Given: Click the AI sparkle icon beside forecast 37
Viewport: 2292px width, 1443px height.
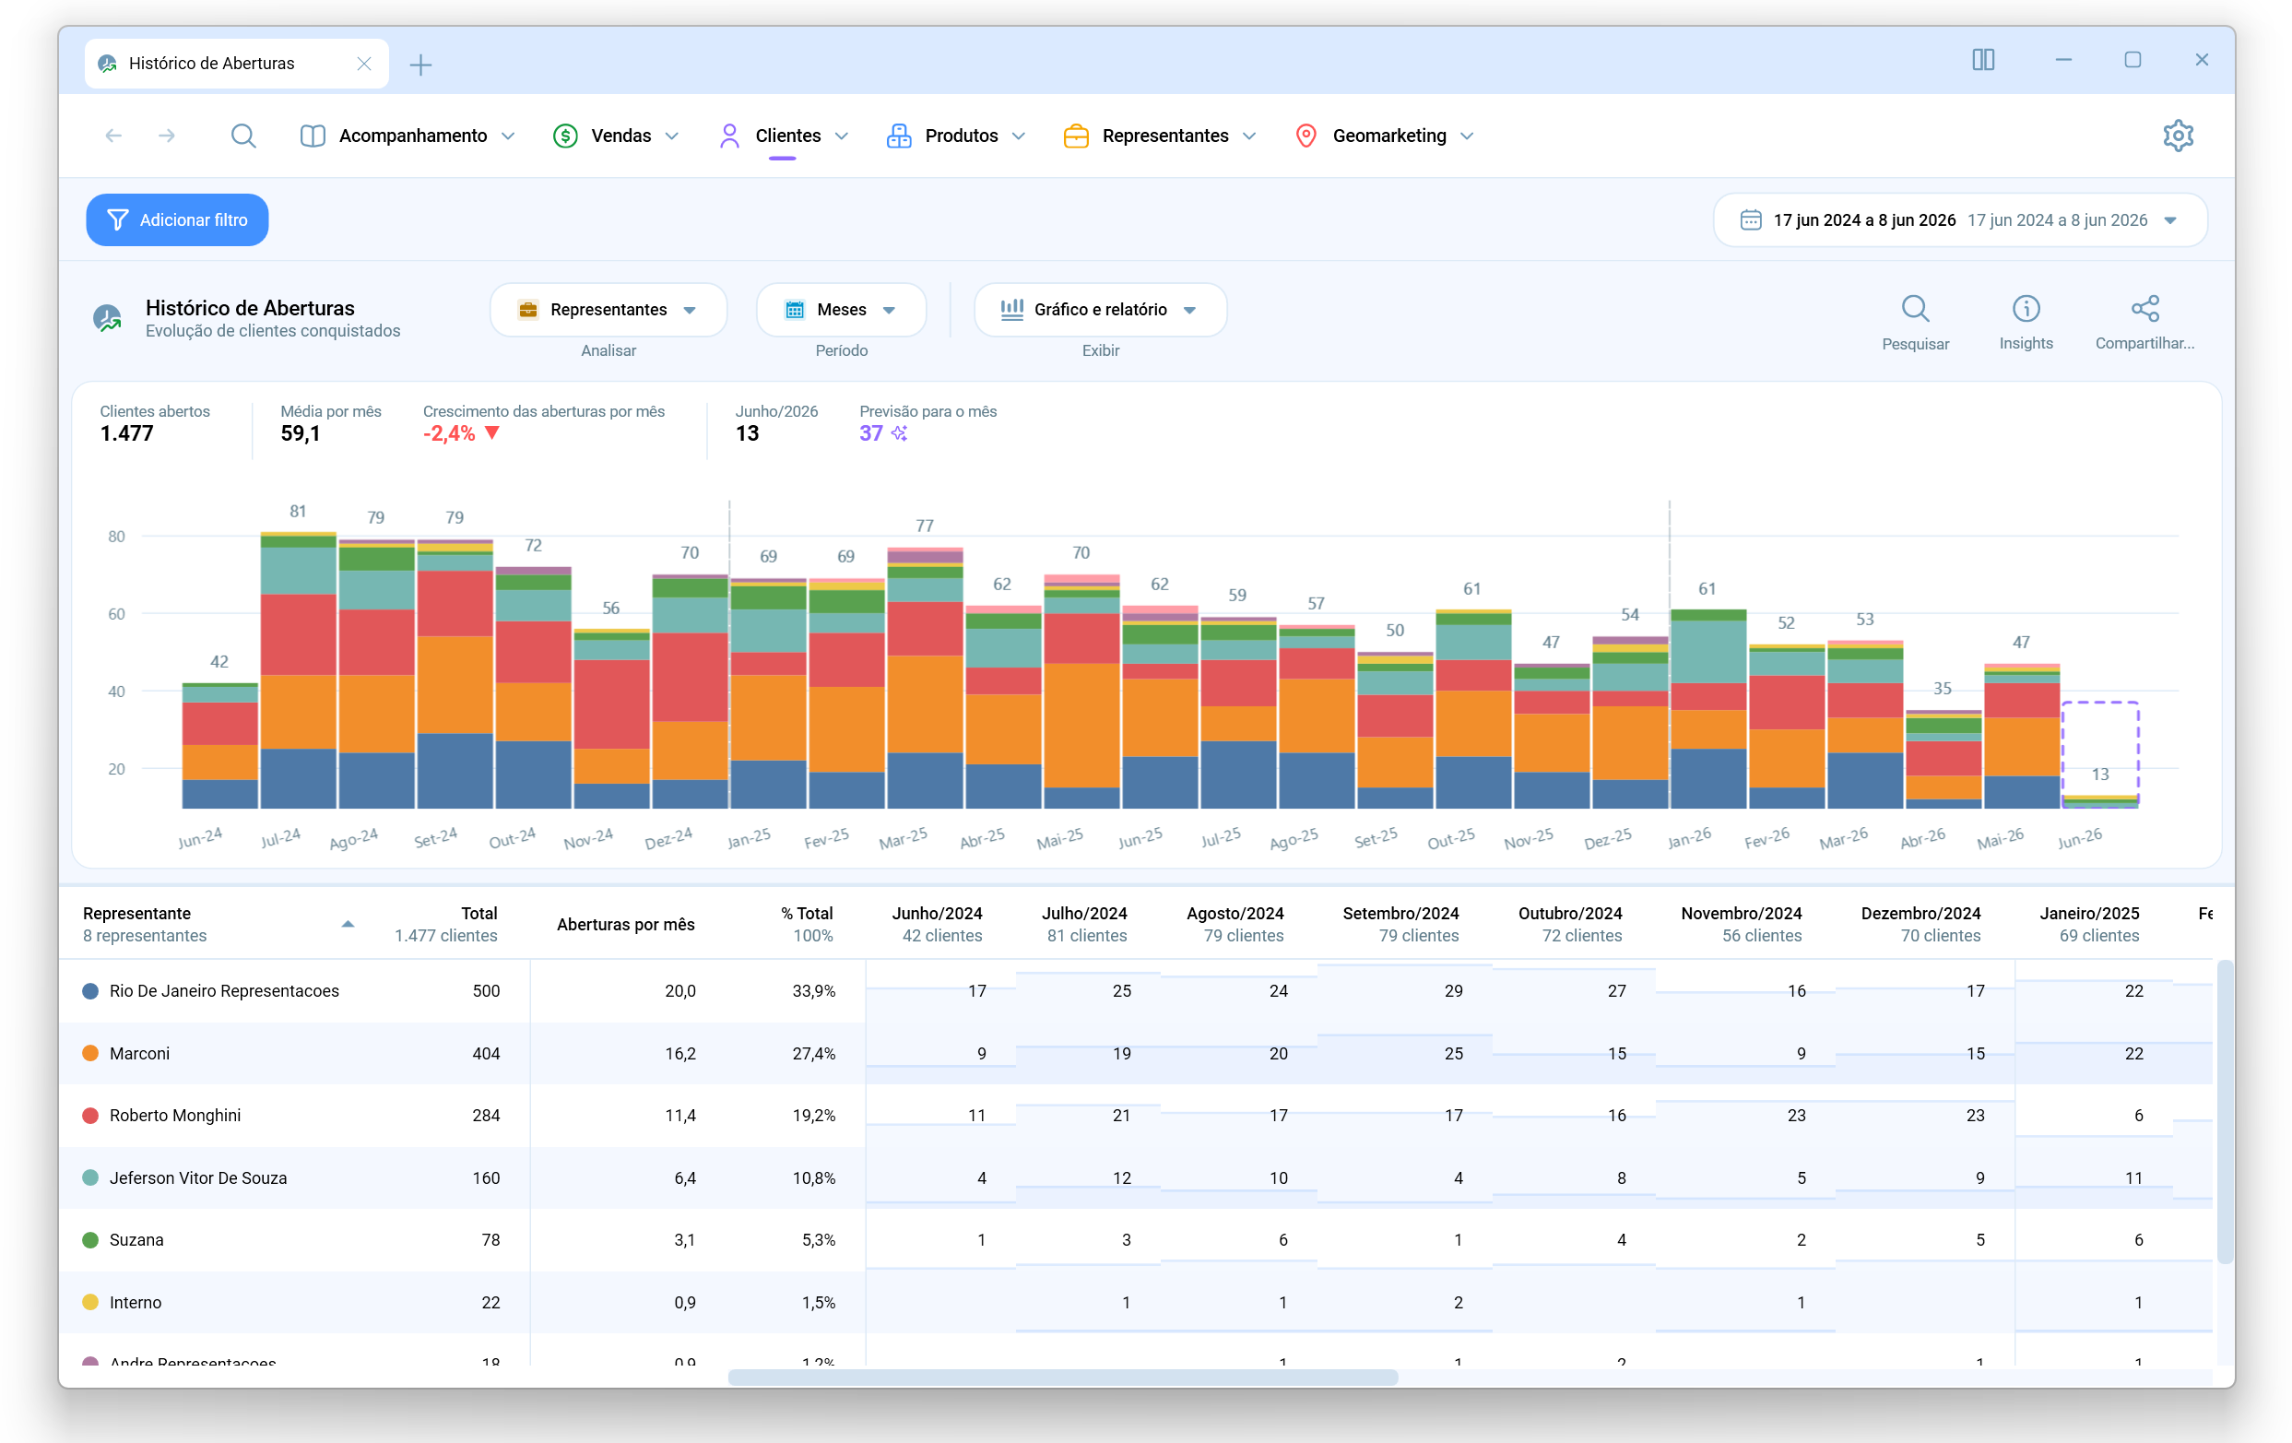Looking at the screenshot, I should pos(899,433).
